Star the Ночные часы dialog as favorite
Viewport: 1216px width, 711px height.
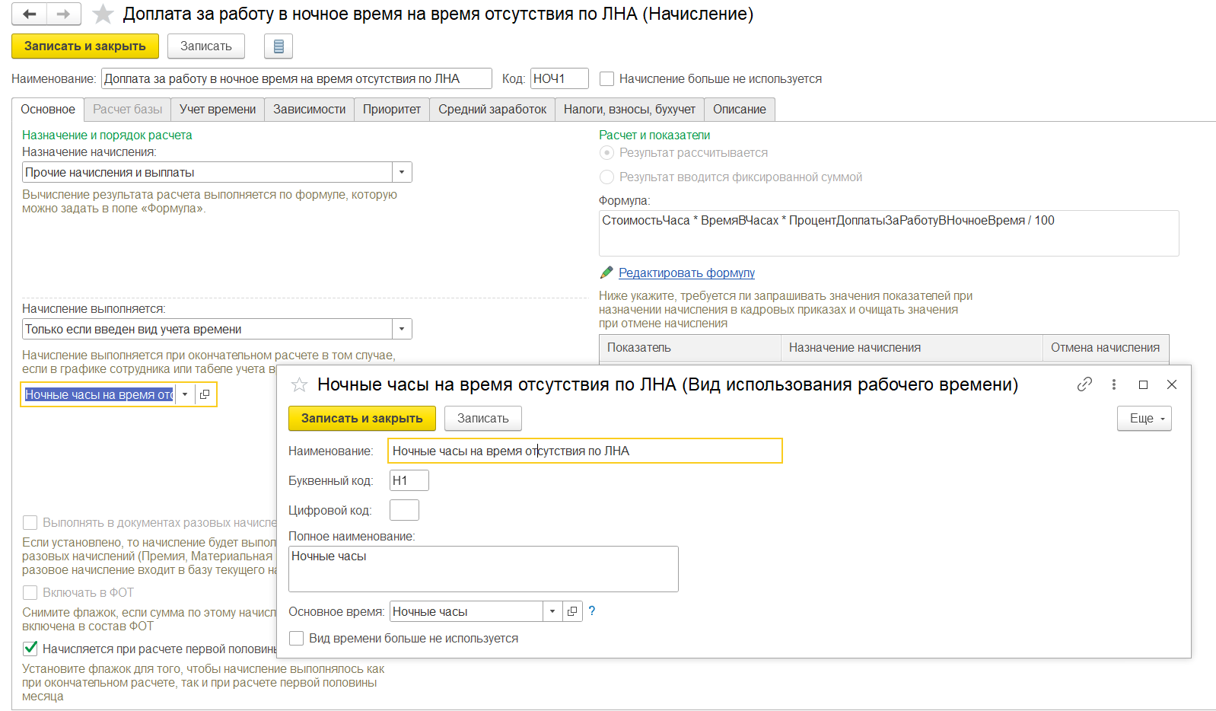tap(300, 385)
